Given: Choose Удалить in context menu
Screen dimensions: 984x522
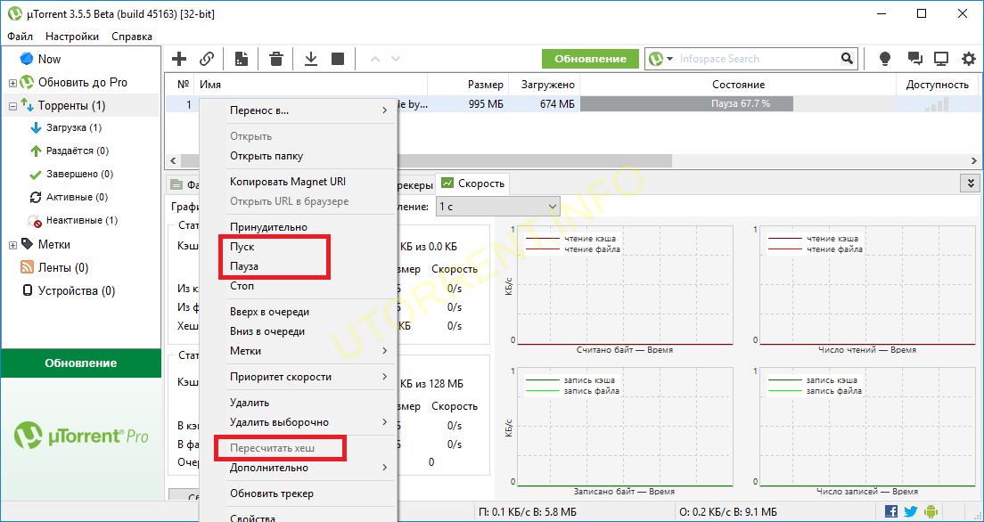Looking at the screenshot, I should pos(298,403).
